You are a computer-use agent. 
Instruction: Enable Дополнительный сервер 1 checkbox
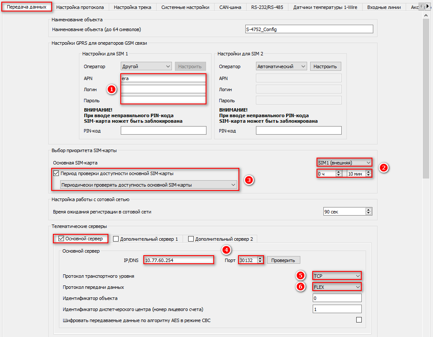coord(116,239)
